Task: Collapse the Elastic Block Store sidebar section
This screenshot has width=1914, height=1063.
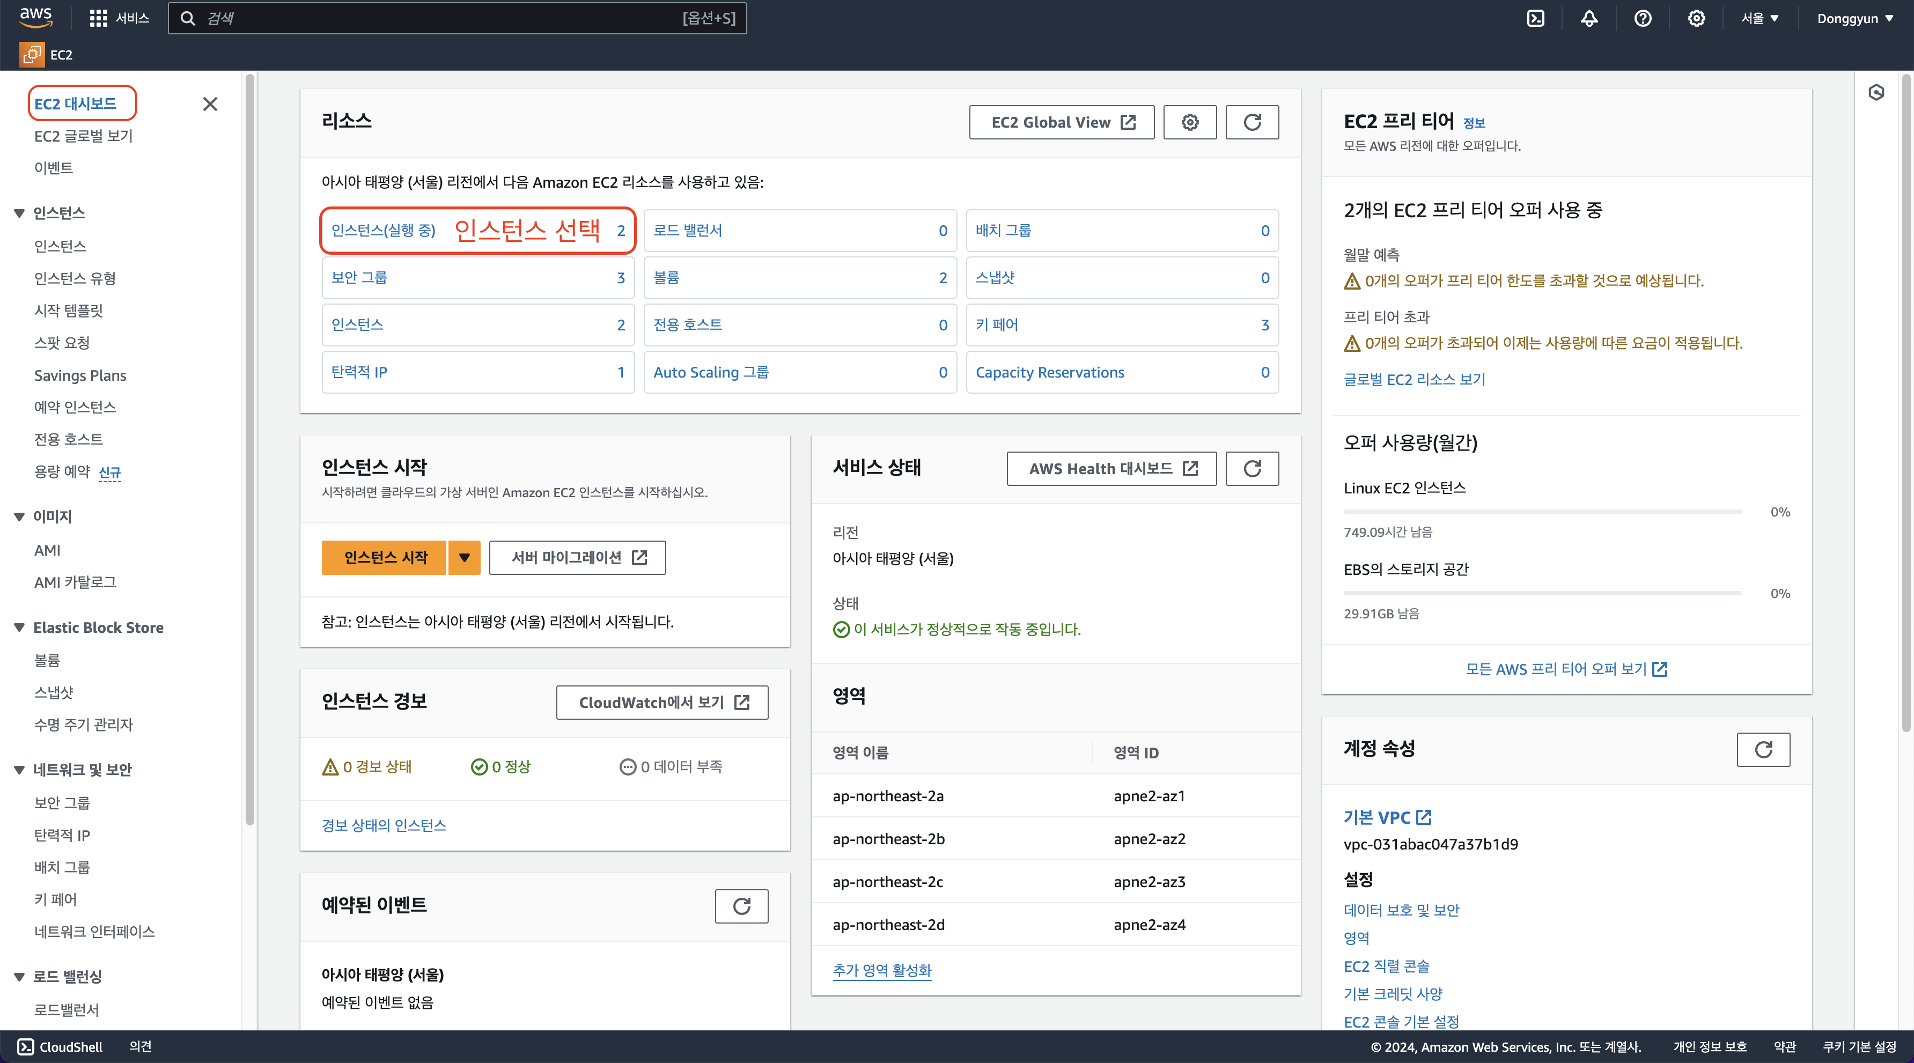Action: [x=19, y=628]
